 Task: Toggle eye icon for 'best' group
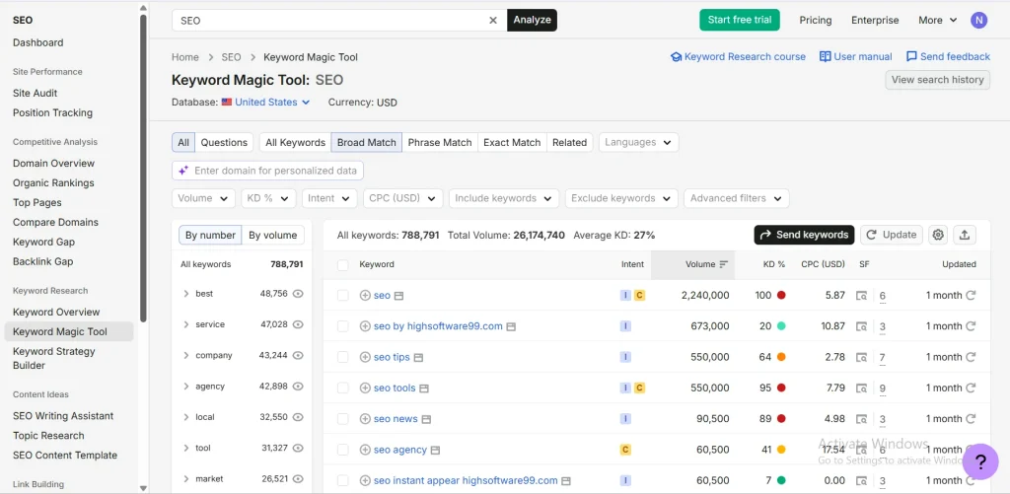tap(298, 294)
